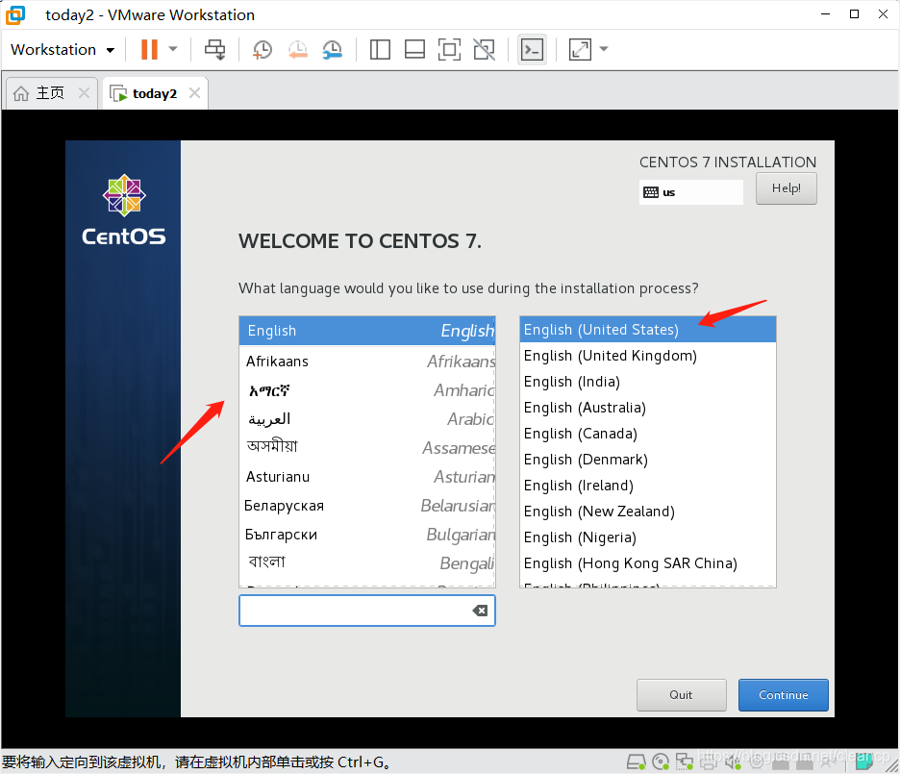Screen dimensions: 900x774
Task: Close the today2 tab
Action: (194, 93)
